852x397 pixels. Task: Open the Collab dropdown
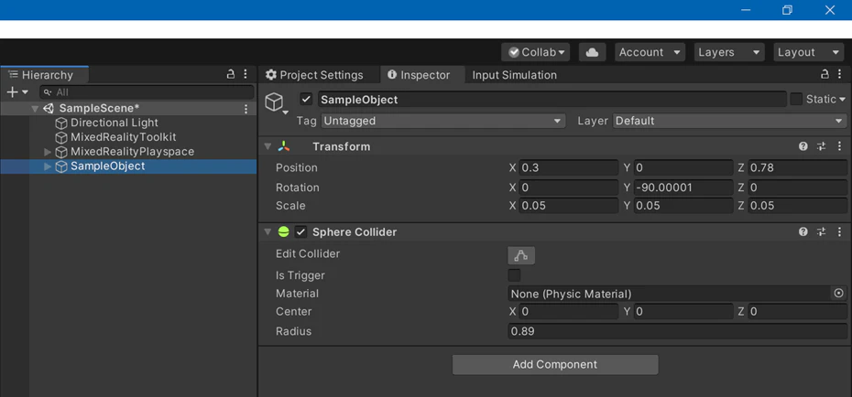[536, 52]
